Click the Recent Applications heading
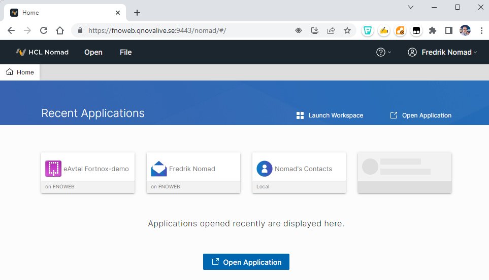 point(93,113)
